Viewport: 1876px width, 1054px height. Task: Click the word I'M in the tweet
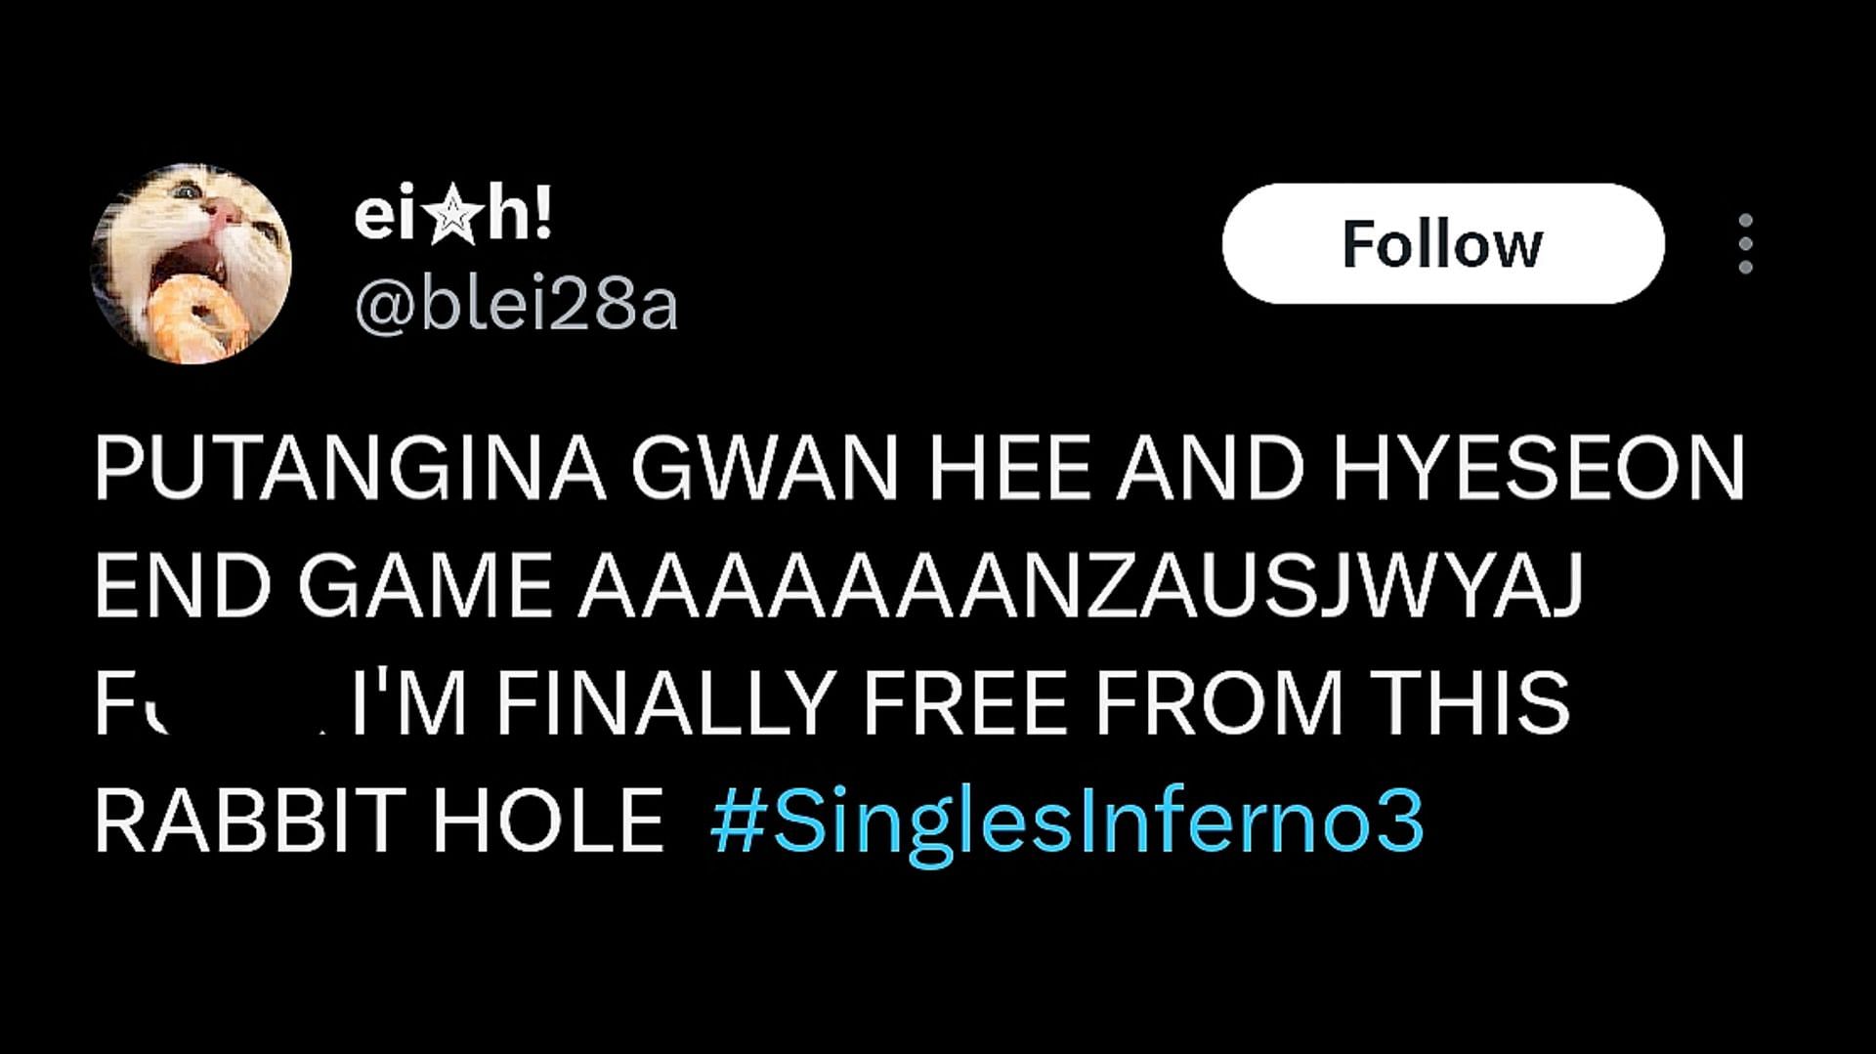point(409,703)
